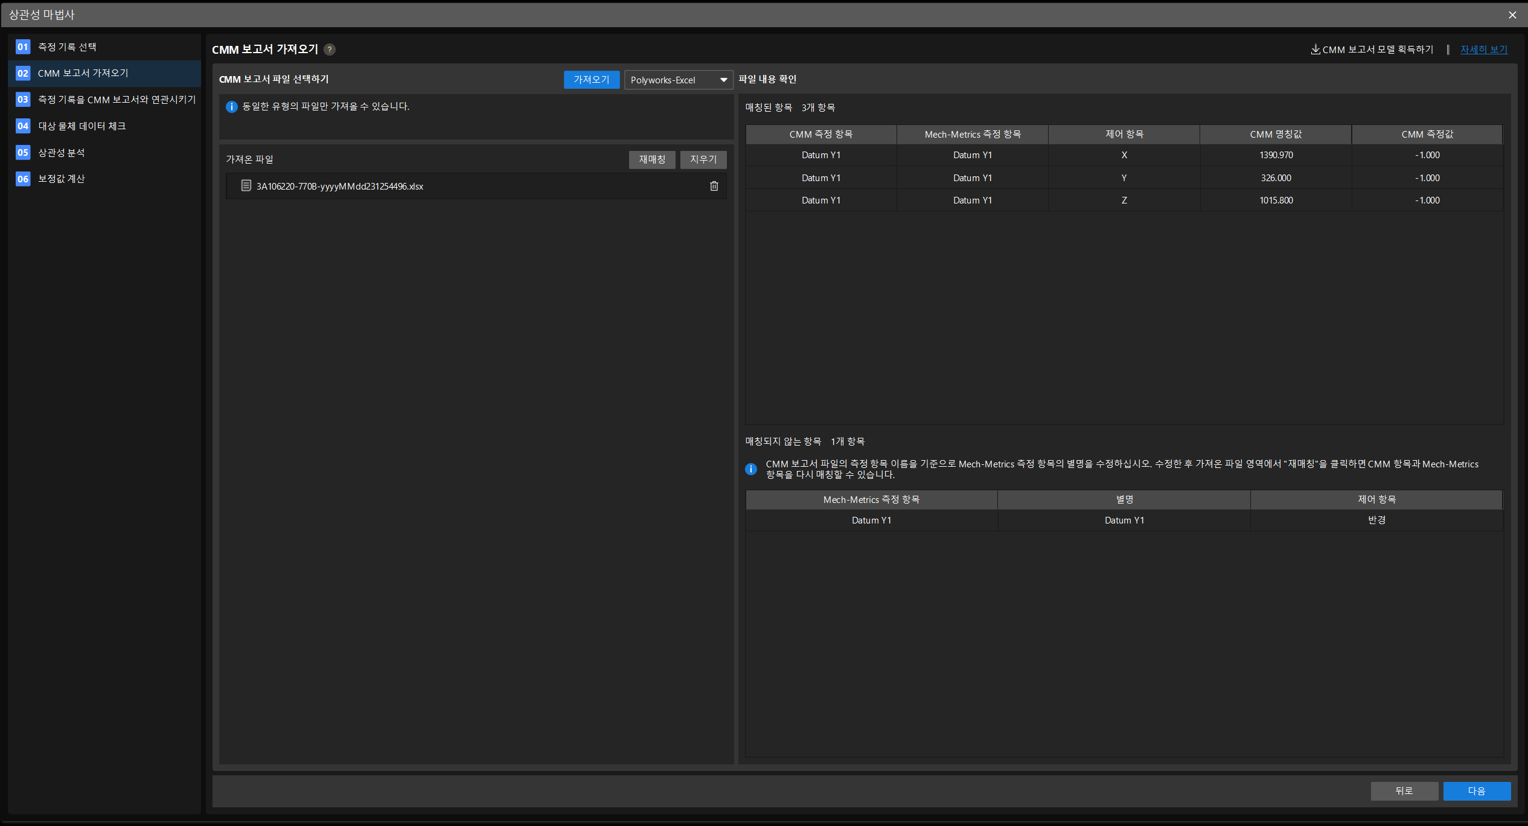Screen dimensions: 1528x826
Task: Delete imported xlsx file with trash icon
Action: coord(714,186)
